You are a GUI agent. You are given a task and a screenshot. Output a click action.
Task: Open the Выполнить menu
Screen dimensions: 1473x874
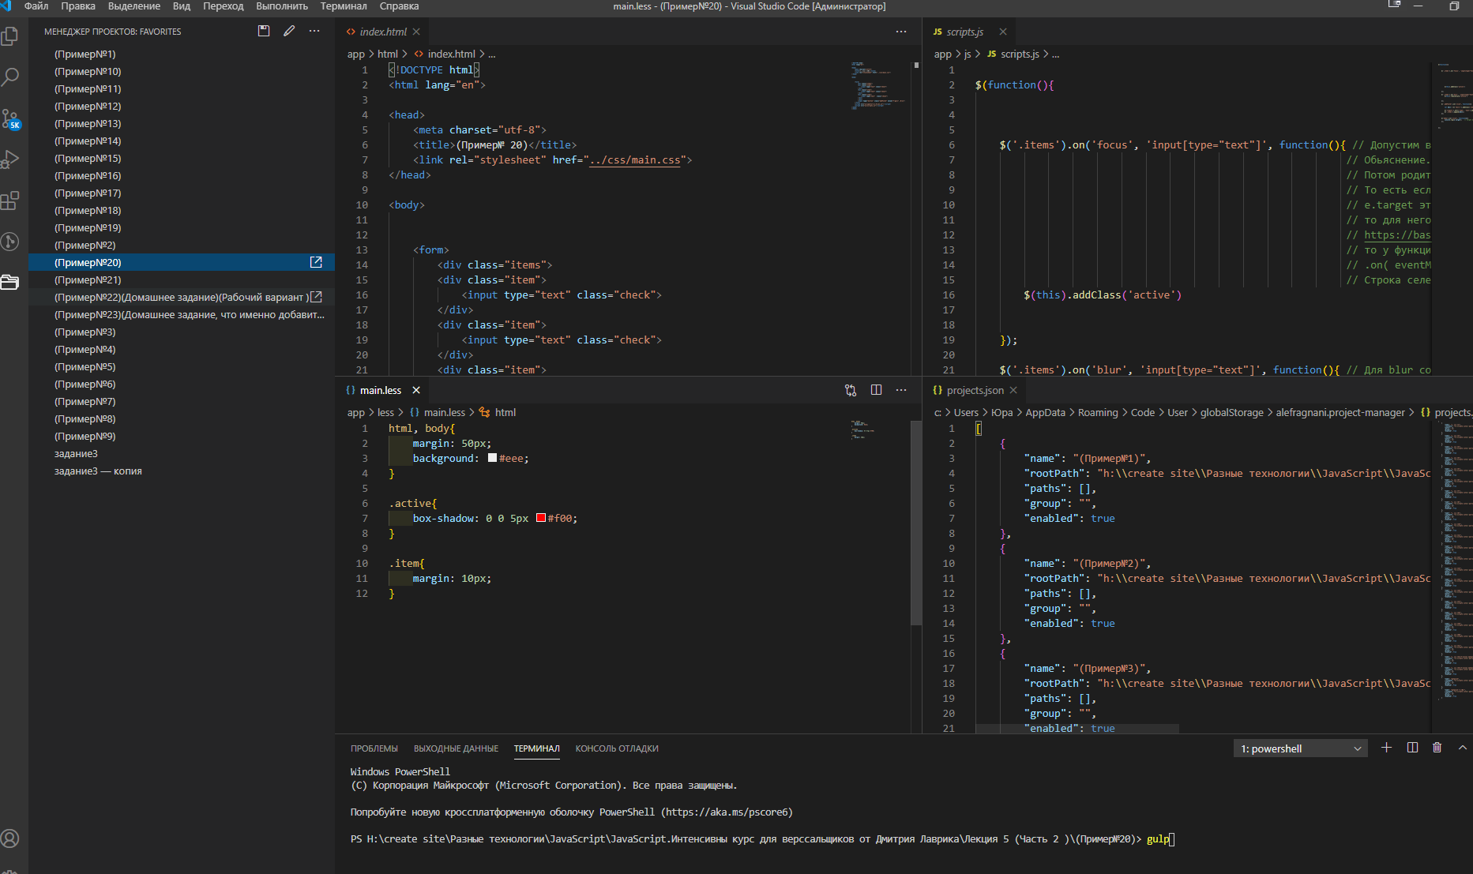pyautogui.click(x=282, y=6)
